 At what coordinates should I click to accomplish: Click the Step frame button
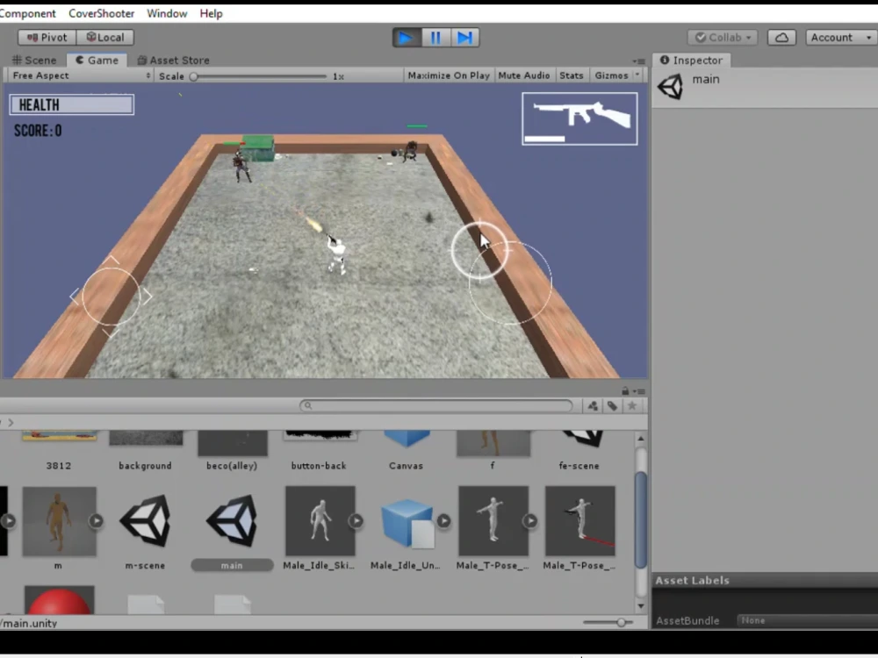click(464, 38)
